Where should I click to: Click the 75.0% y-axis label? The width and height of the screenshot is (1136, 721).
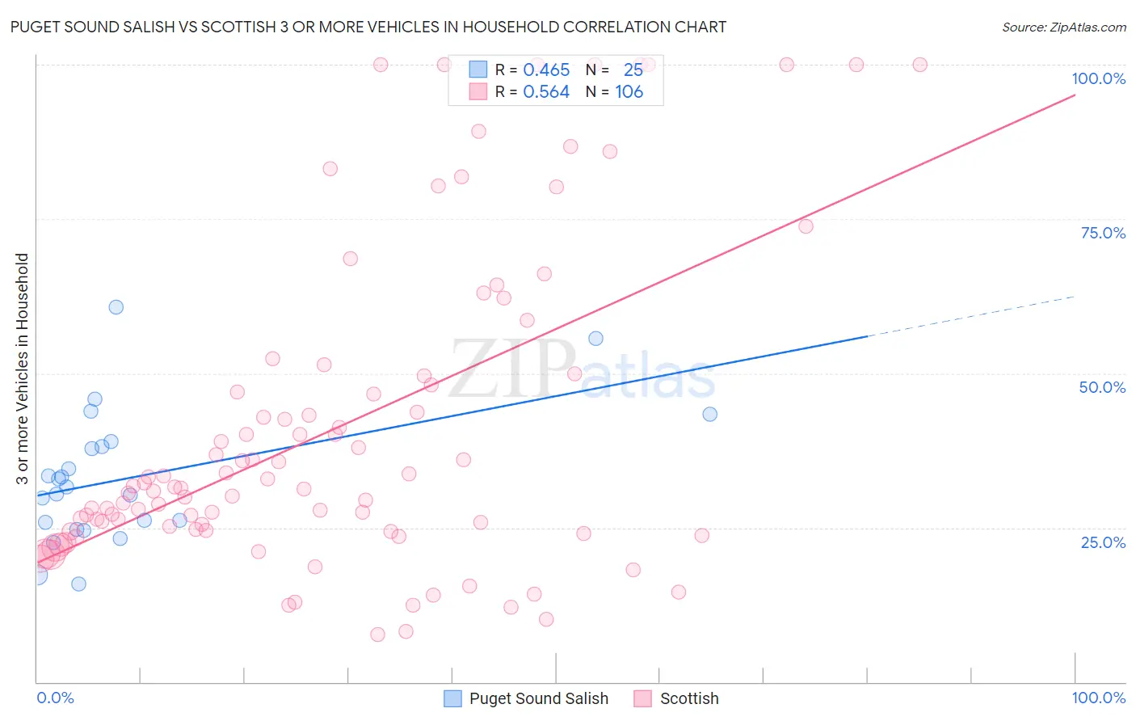(x=1103, y=233)
